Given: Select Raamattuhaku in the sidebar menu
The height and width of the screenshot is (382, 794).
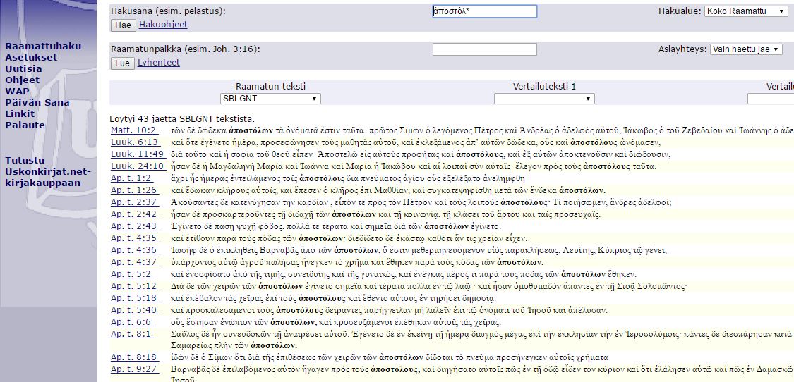Looking at the screenshot, I should coord(43,47).
